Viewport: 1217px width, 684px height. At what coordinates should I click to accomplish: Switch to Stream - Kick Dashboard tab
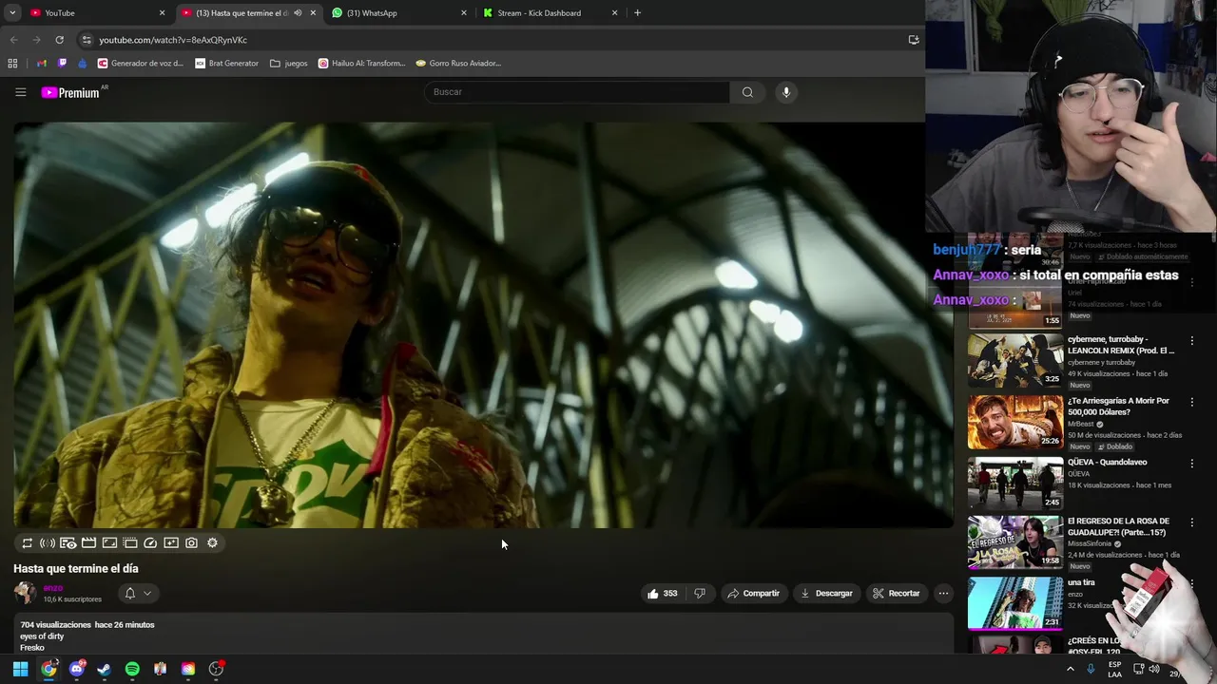click(550, 13)
